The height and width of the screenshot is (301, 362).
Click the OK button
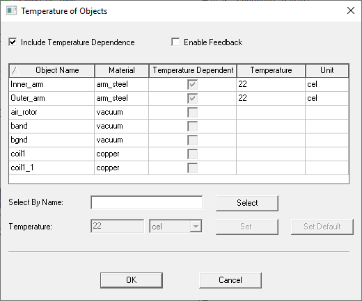pos(132,280)
